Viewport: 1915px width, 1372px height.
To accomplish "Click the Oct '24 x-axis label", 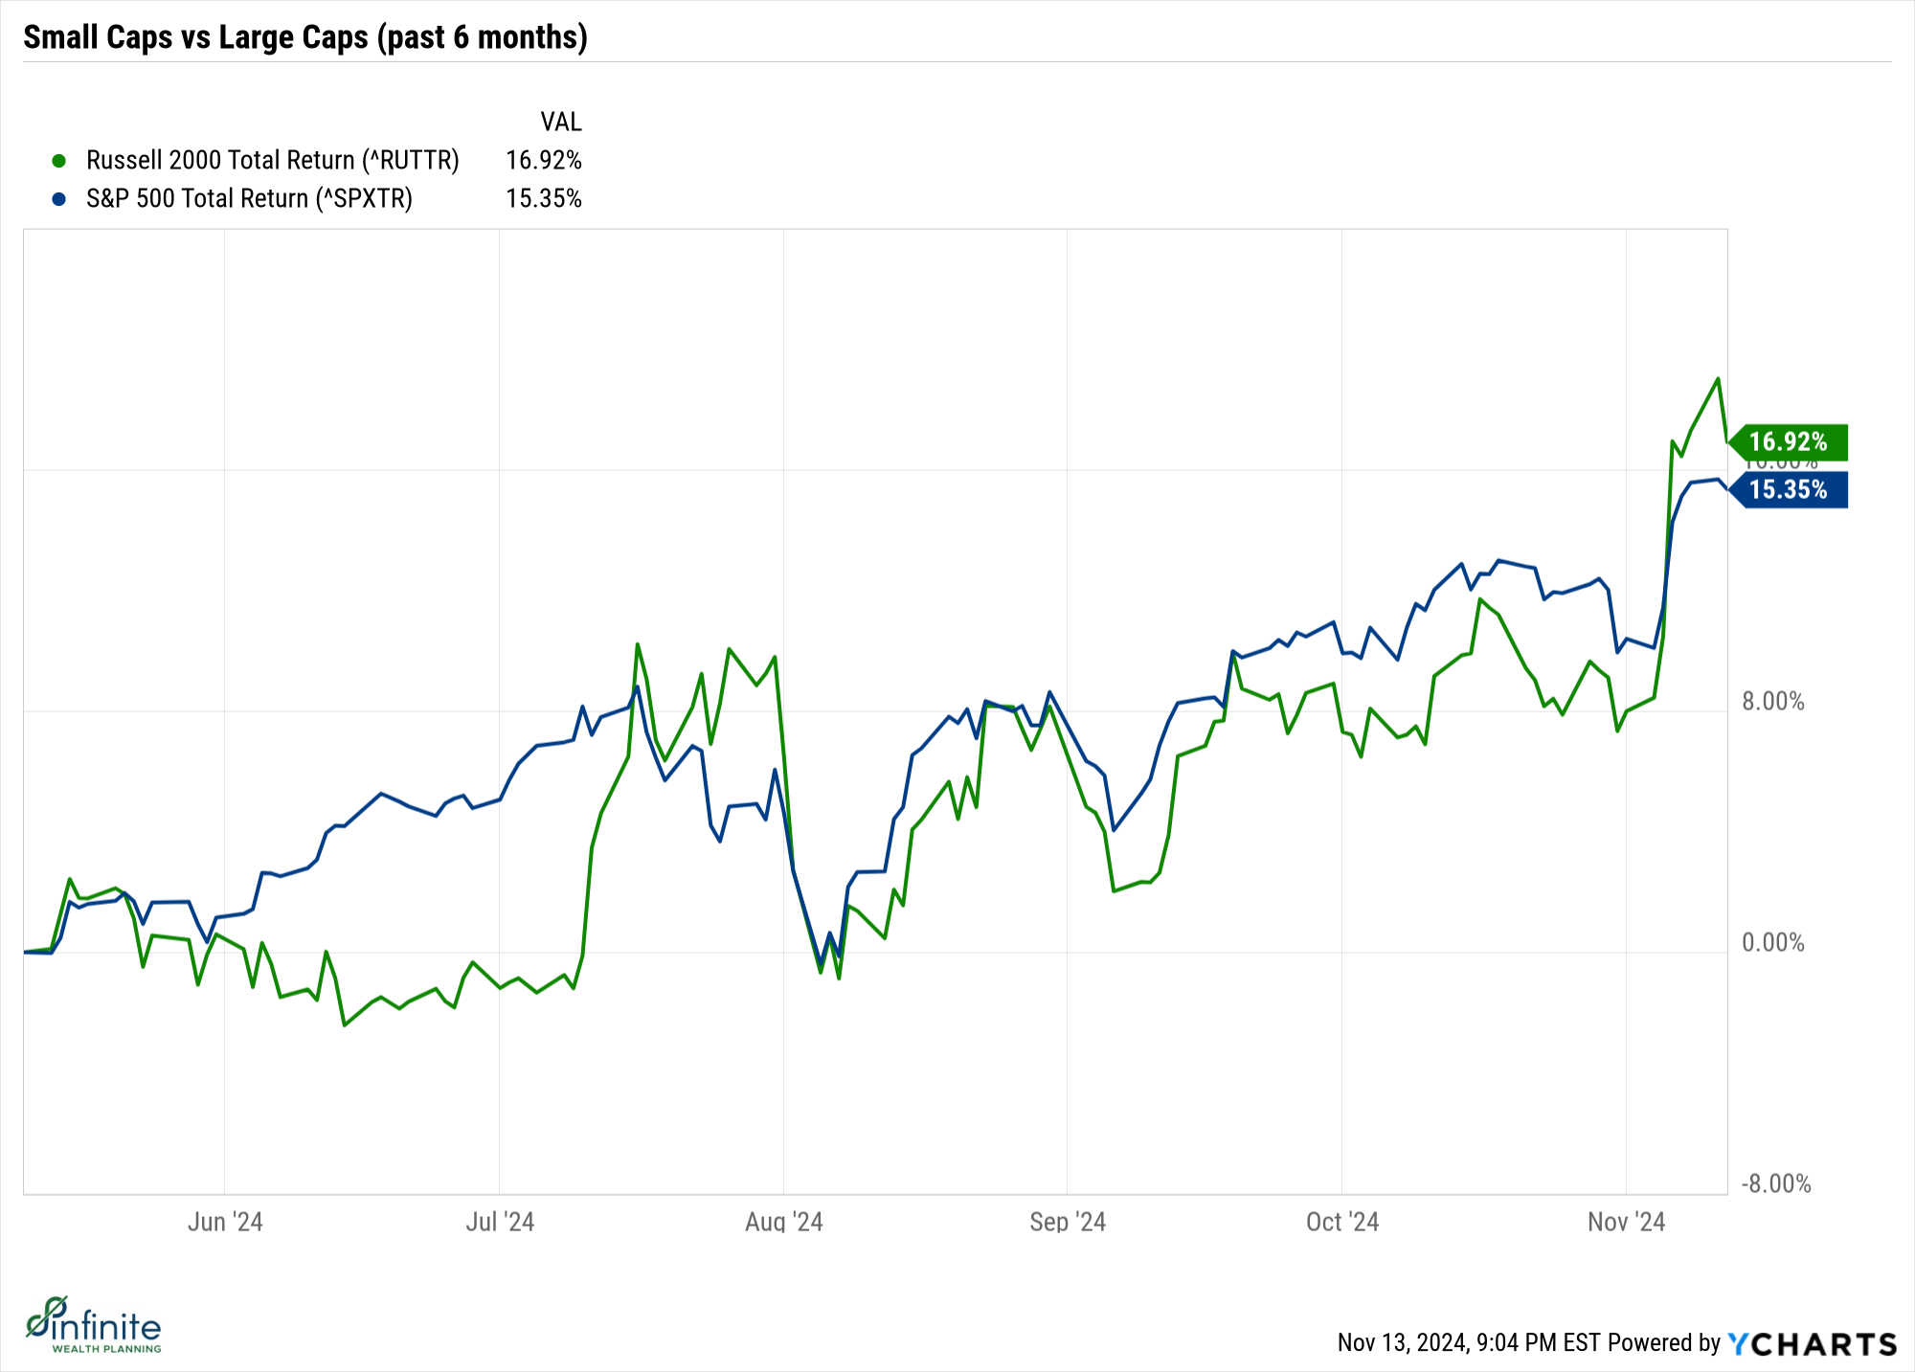I will 1342,1222.
